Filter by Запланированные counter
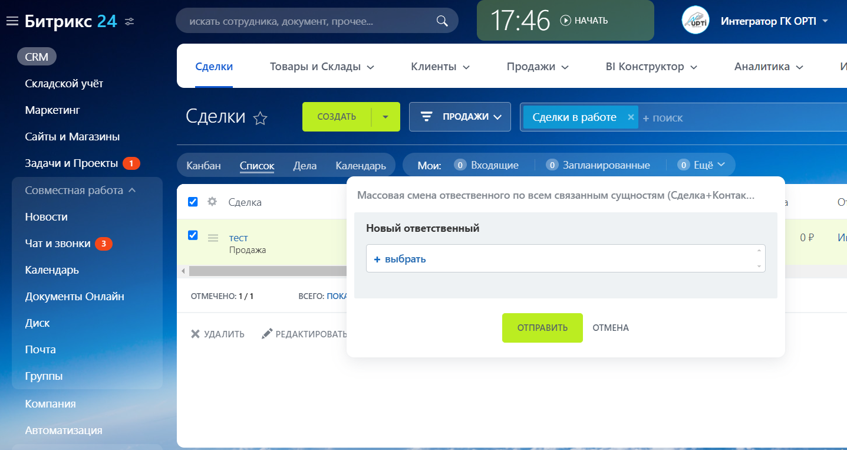Viewport: 847px width, 450px height. click(x=598, y=165)
